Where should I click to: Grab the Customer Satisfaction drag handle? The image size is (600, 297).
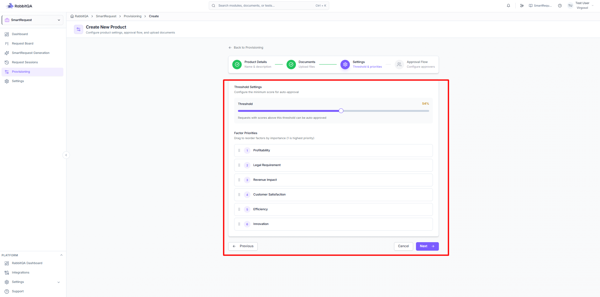tap(239, 195)
